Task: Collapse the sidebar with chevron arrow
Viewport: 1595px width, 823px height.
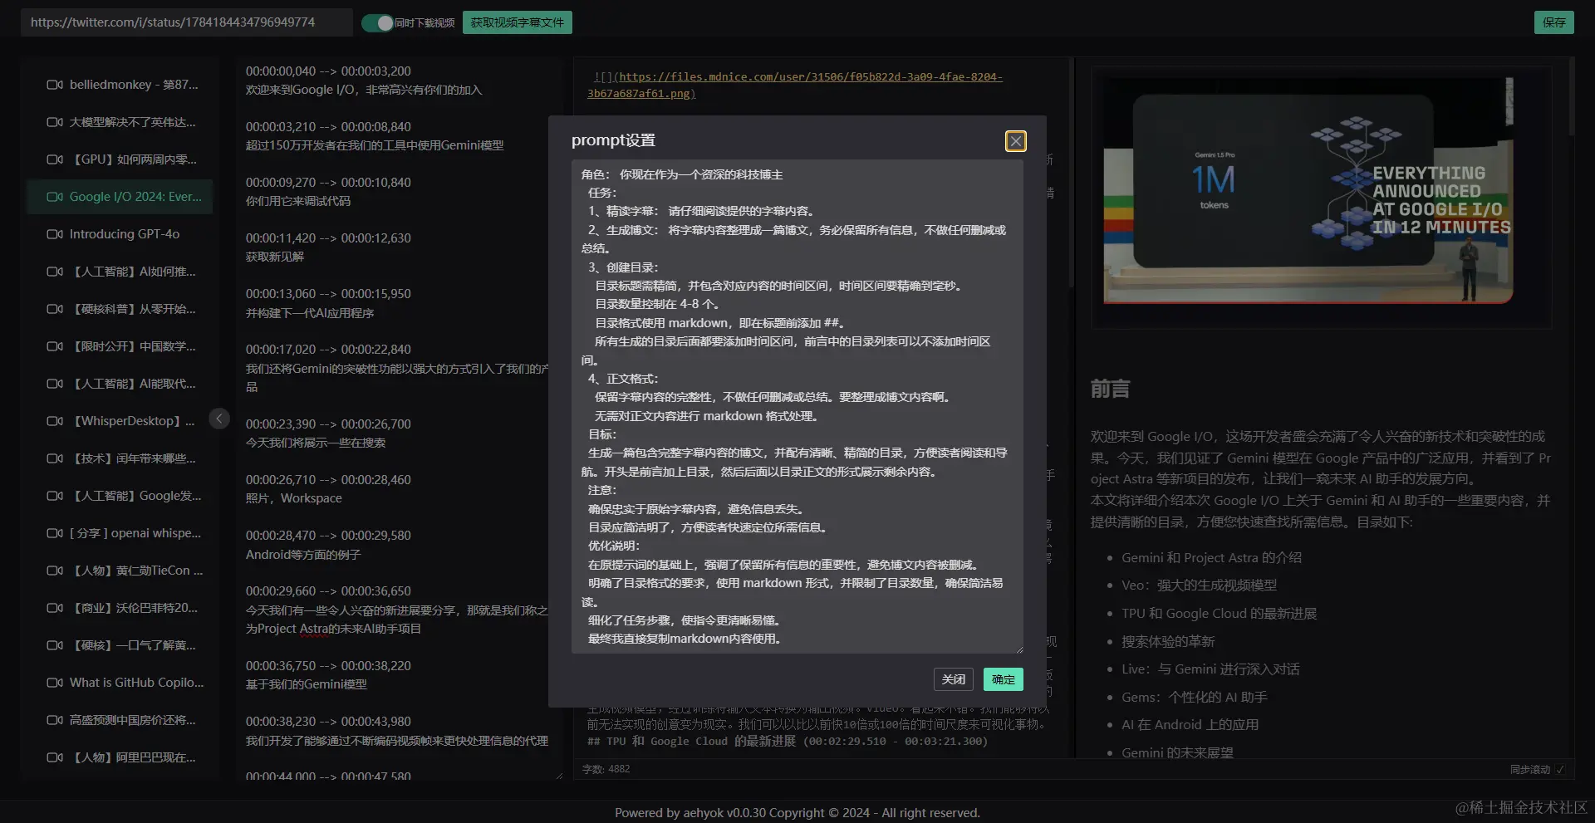Action: (219, 419)
